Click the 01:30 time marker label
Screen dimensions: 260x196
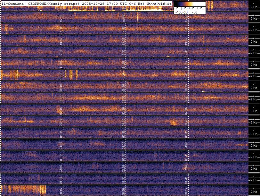124,180
